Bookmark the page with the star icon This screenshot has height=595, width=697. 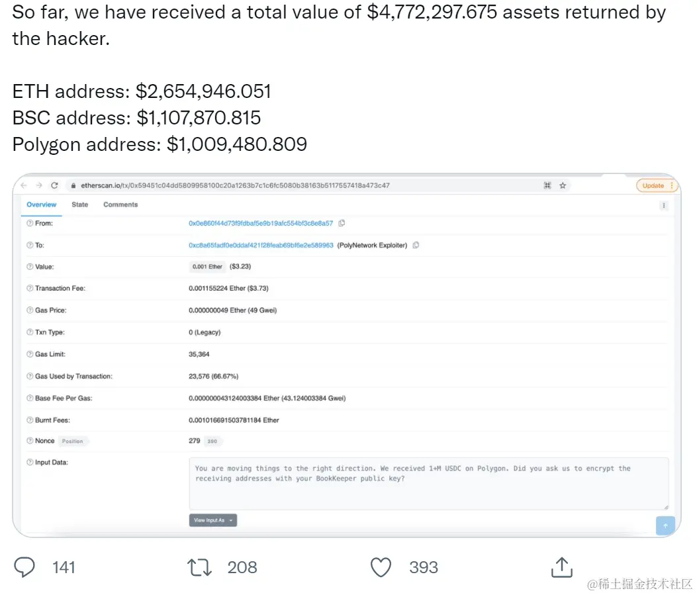pos(563,186)
